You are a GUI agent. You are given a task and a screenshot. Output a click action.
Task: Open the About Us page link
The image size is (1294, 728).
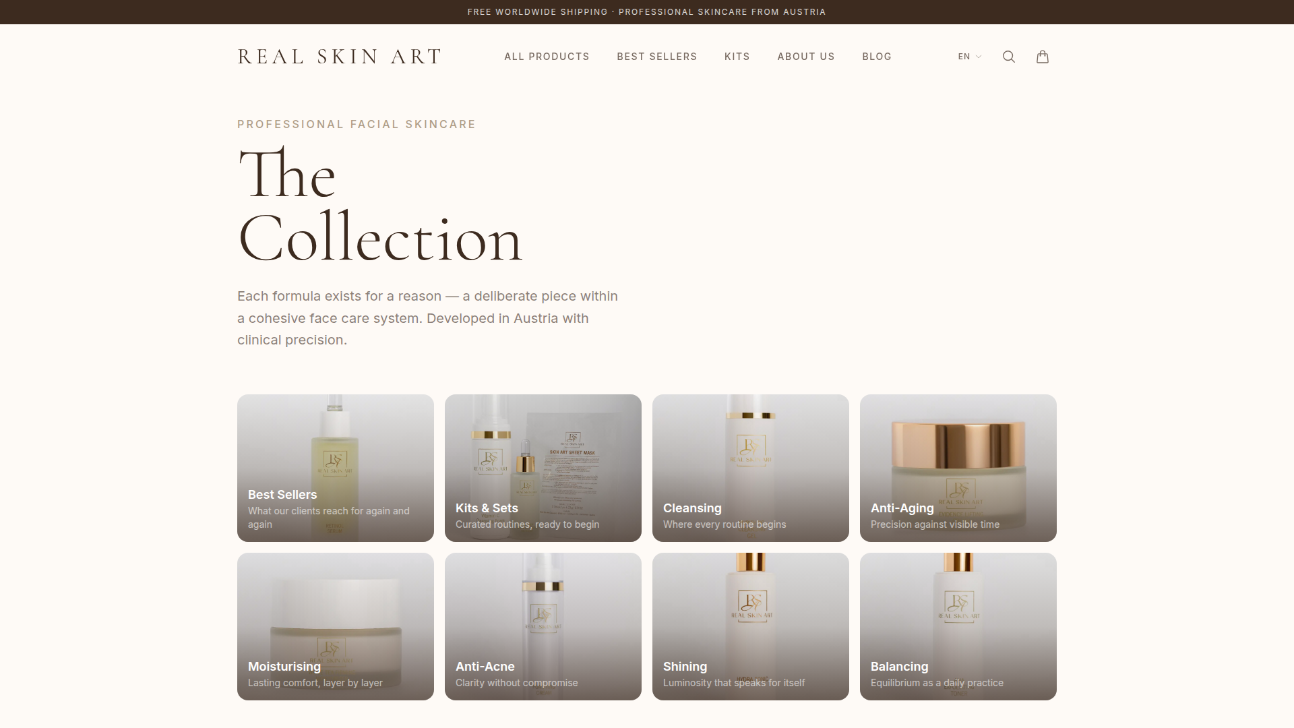[x=806, y=57]
